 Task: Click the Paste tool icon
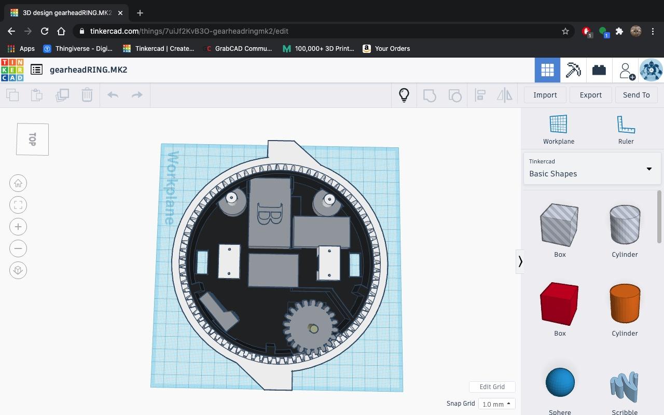tap(37, 95)
